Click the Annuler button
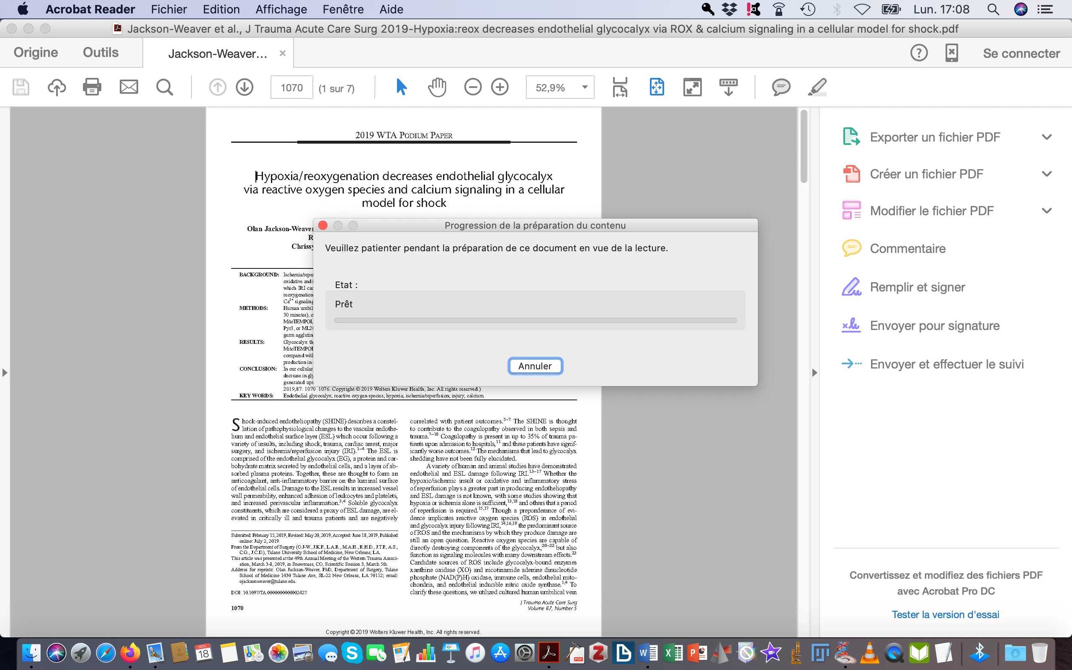Screen dimensions: 1072x670 [535, 366]
